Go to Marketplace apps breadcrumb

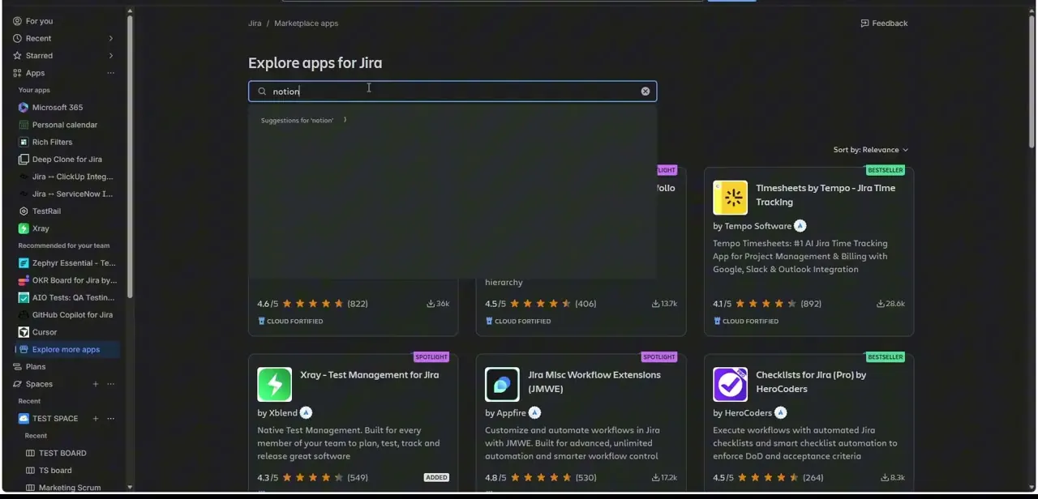[306, 23]
